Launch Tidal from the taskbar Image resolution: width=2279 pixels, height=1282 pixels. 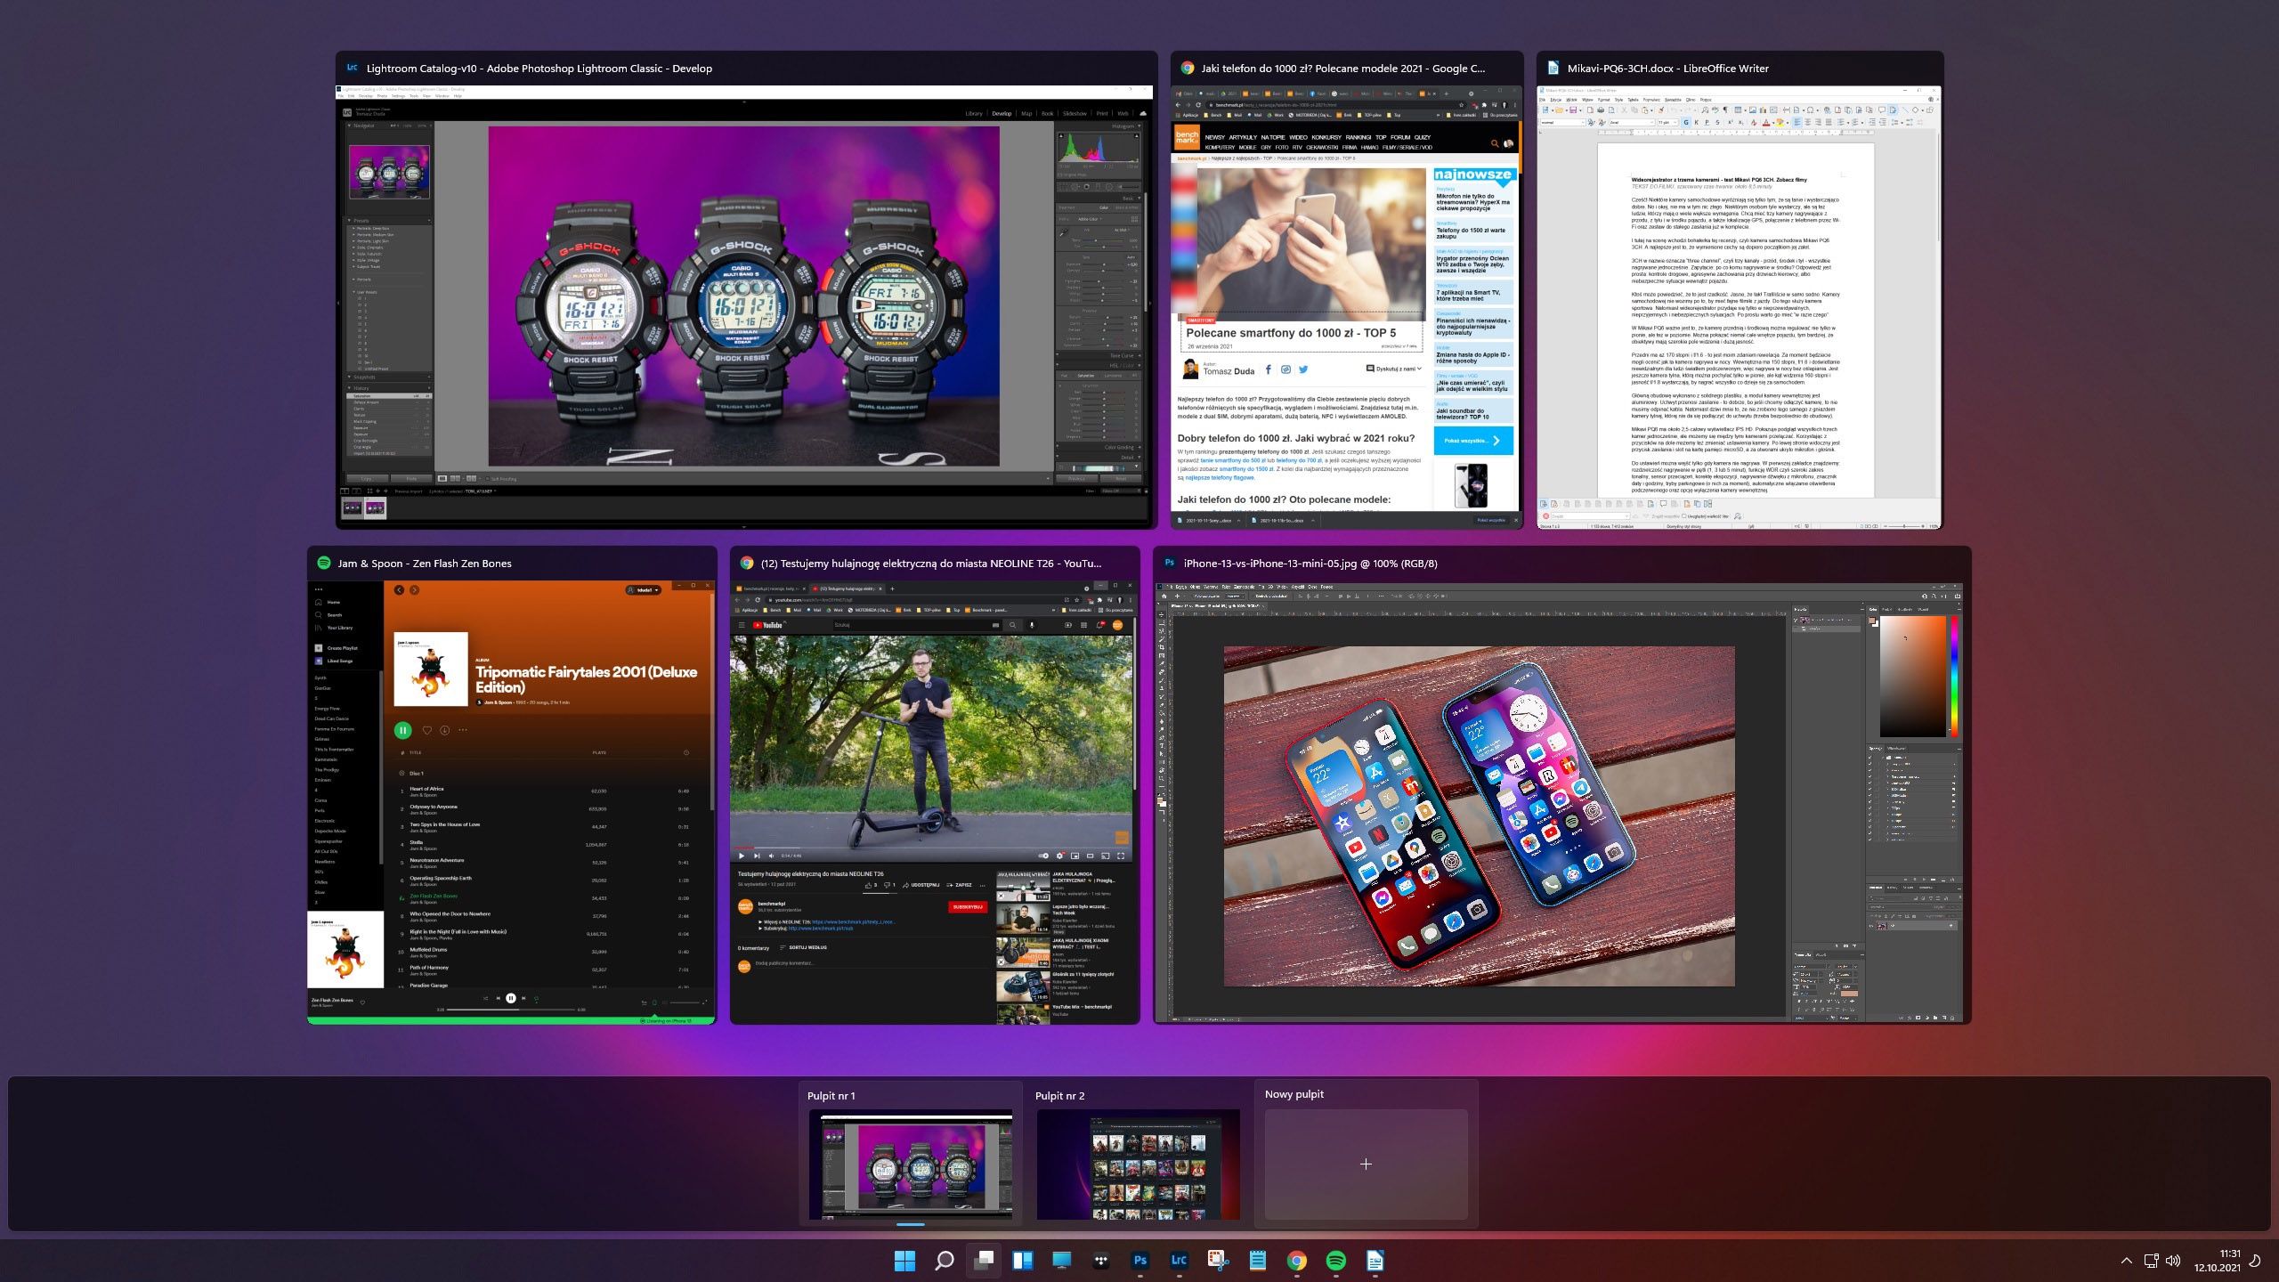1100,1261
